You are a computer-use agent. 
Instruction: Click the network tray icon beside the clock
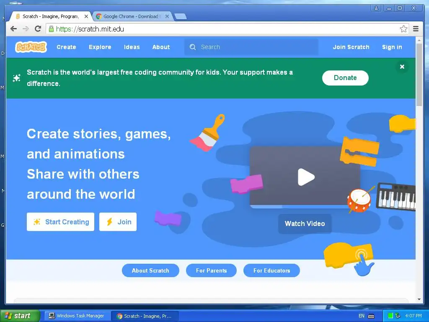pyautogui.click(x=398, y=316)
